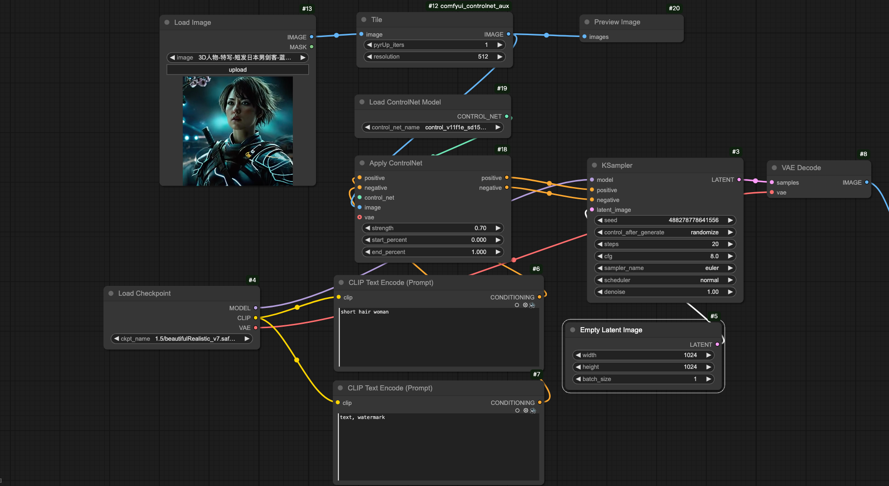Increase steps value with right arrow

click(730, 244)
